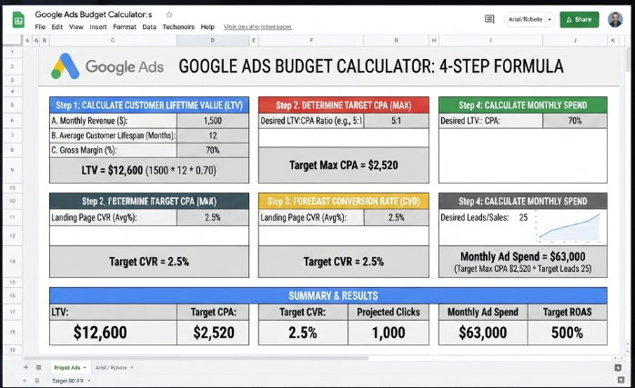Click the explore icon at the right end of the upper tab row
This screenshot has height=388, width=635.
(x=618, y=368)
